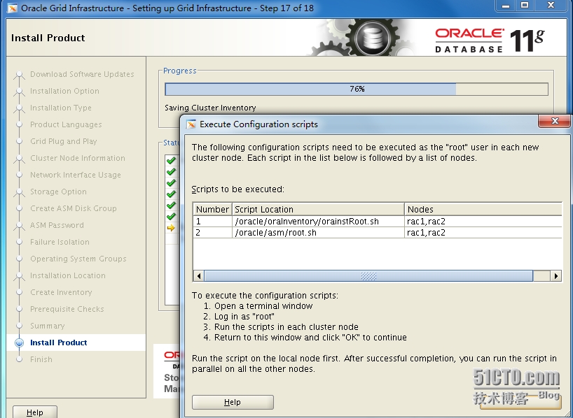This screenshot has height=418, width=573.
Task: Click the 76% installation progress bar
Action: pyautogui.click(x=357, y=89)
